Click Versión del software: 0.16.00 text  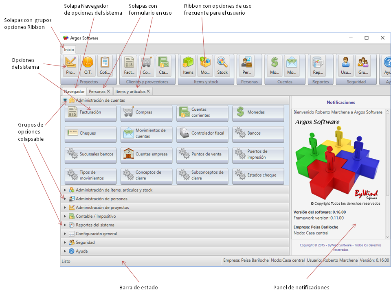point(319,212)
